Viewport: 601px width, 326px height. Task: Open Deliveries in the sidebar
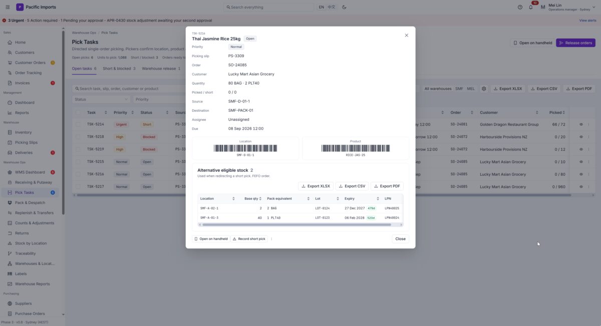coord(30,153)
